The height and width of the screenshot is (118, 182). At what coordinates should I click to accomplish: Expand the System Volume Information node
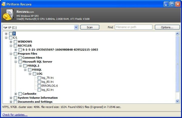(x=11, y=98)
